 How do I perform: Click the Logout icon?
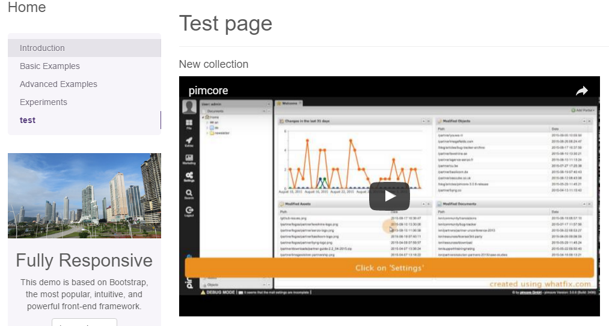coord(189,211)
